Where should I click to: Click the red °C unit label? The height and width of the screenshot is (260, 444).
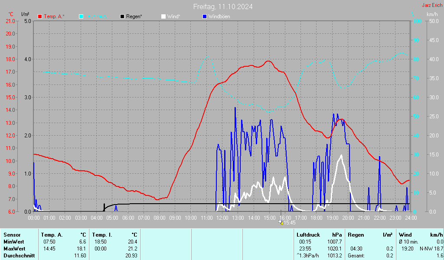(x=11, y=14)
